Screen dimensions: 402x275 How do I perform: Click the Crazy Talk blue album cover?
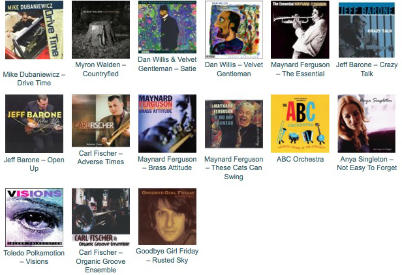pos(367,30)
